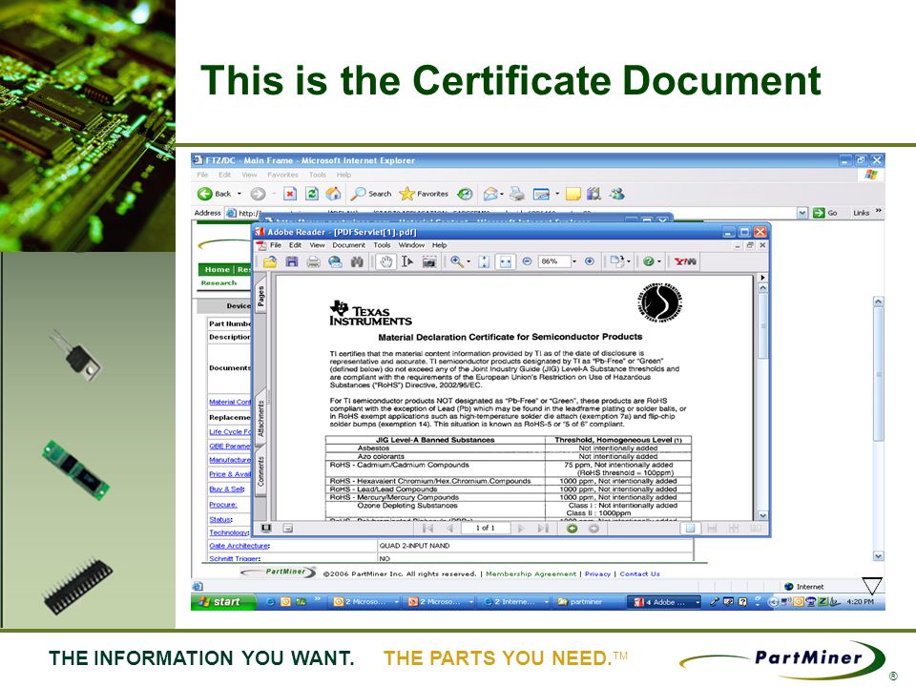Stop page loading in Internet Explorer
Viewport: 916px width, 687px height.
click(x=290, y=194)
